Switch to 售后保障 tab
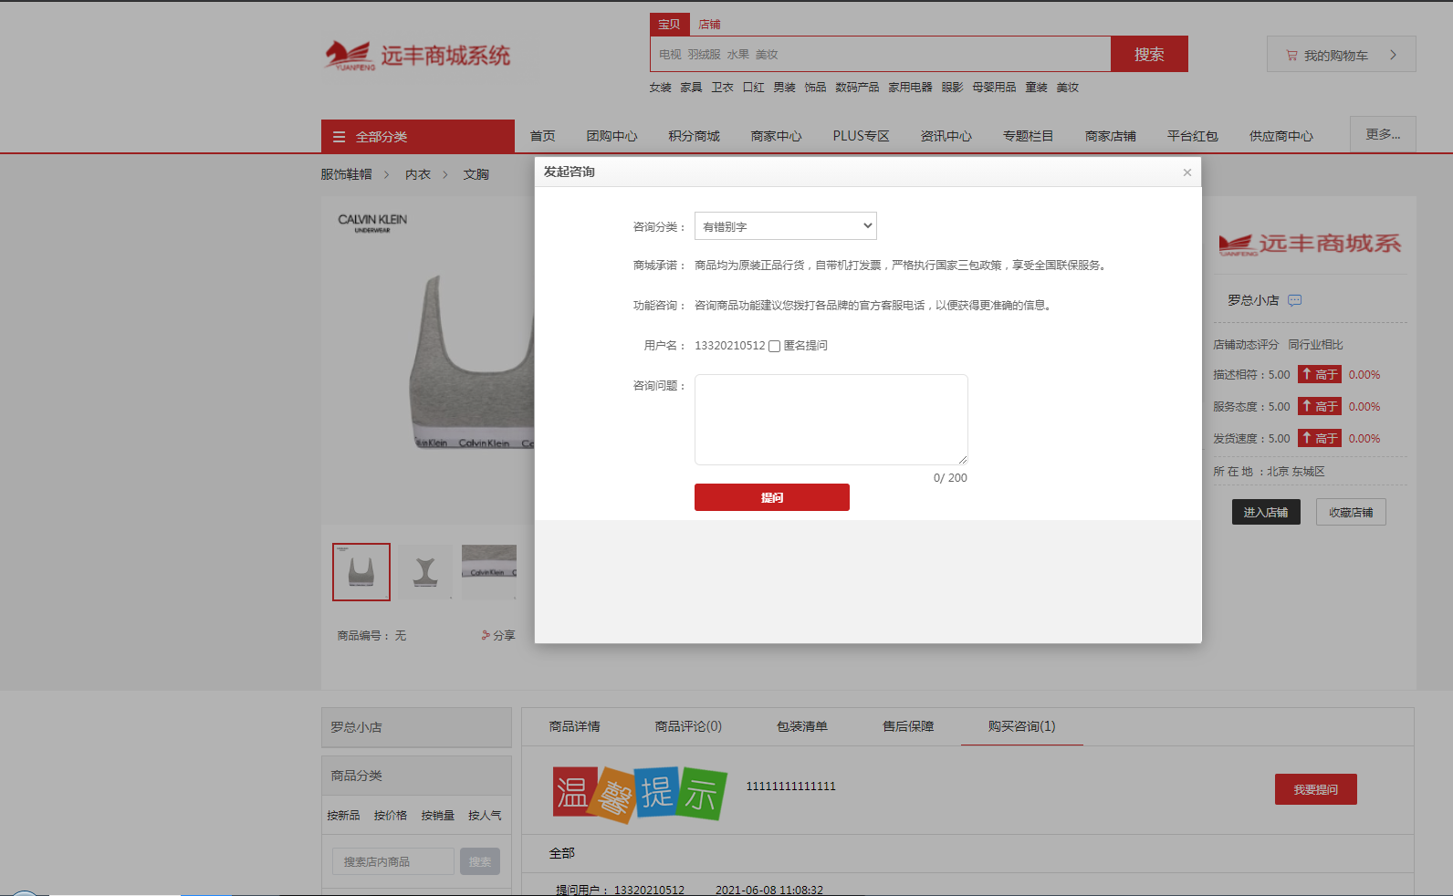 tap(908, 726)
